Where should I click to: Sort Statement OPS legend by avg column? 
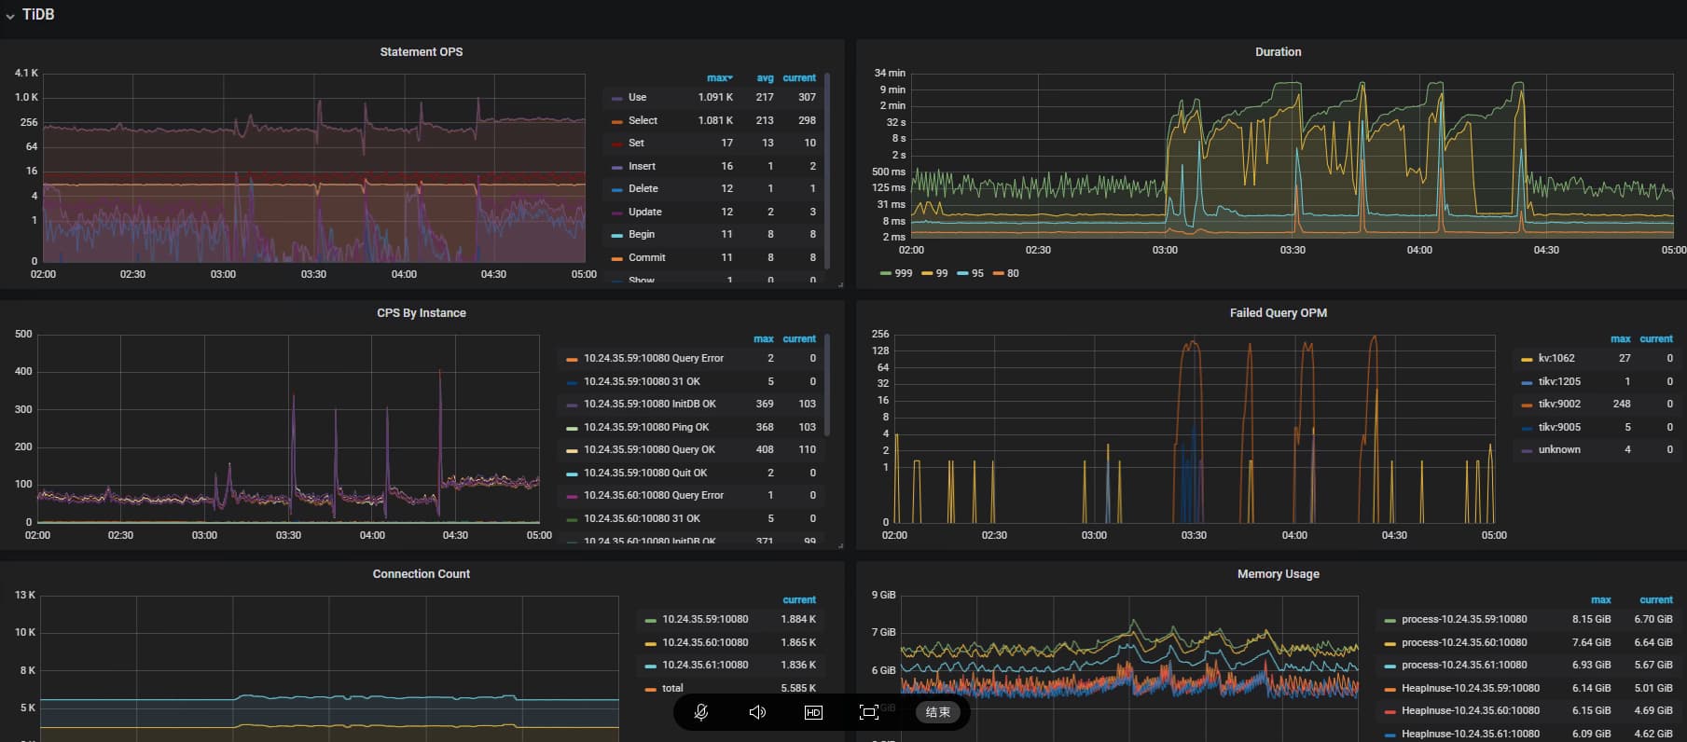[x=765, y=78]
